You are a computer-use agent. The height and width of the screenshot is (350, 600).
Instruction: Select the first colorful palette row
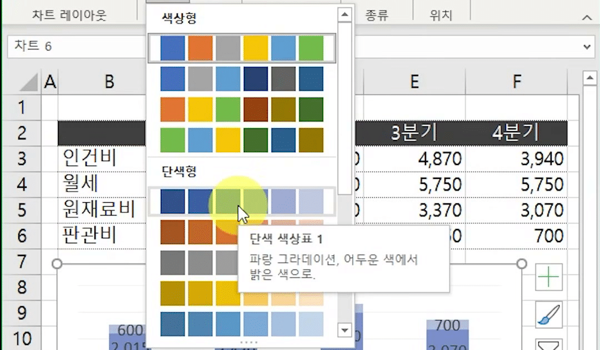[x=242, y=48]
